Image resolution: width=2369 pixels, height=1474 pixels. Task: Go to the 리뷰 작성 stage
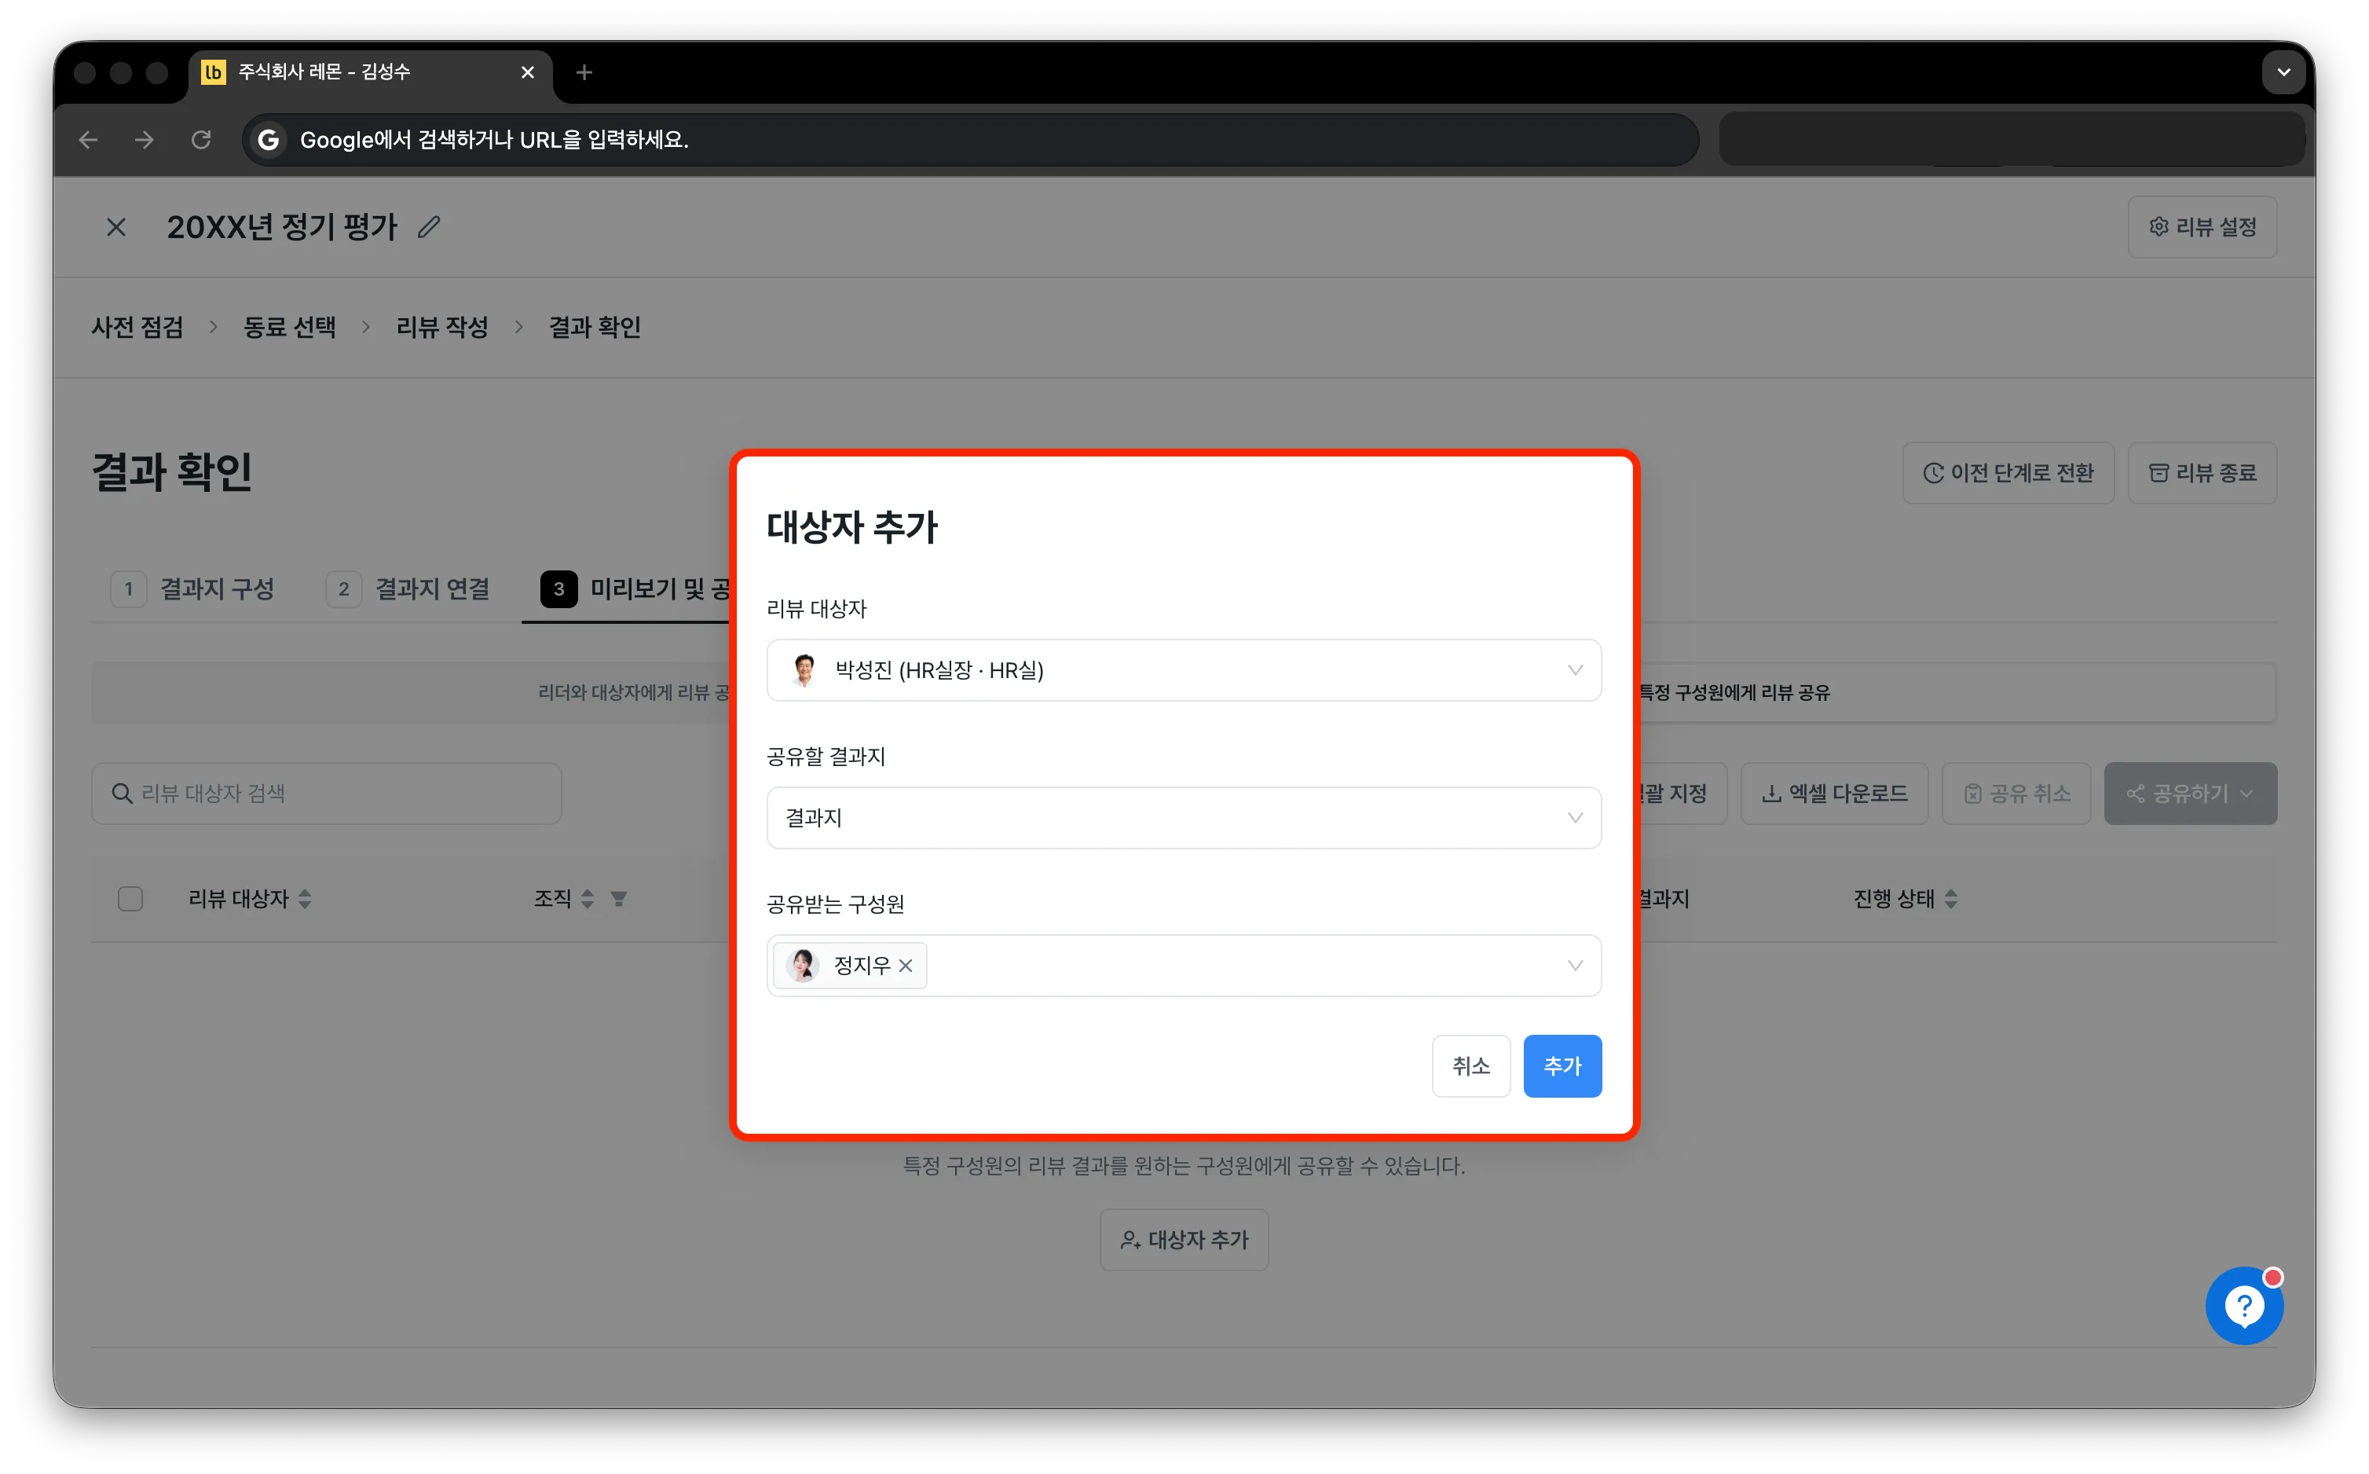pyautogui.click(x=441, y=327)
